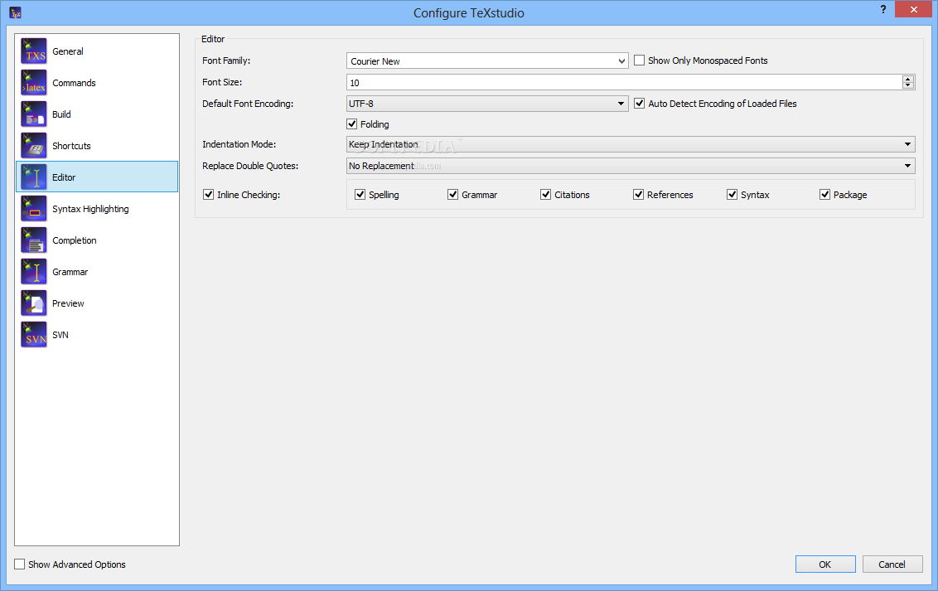Click the Syntax Highlighting icon
The width and height of the screenshot is (938, 591).
(x=34, y=209)
